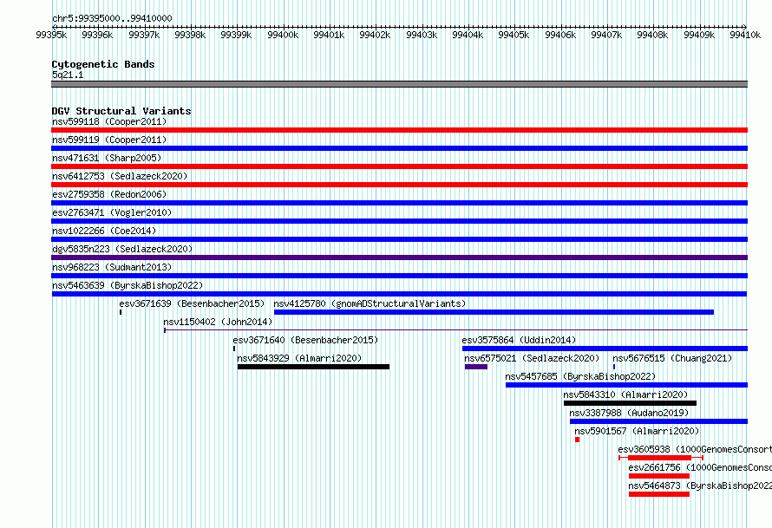The height and width of the screenshot is (528, 772).
Task: Open dgv5835n223 (Sedlazeck2020) label
Action: pyautogui.click(x=122, y=249)
